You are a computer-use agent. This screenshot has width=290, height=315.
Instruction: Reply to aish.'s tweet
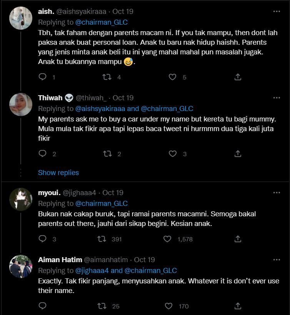pos(42,77)
